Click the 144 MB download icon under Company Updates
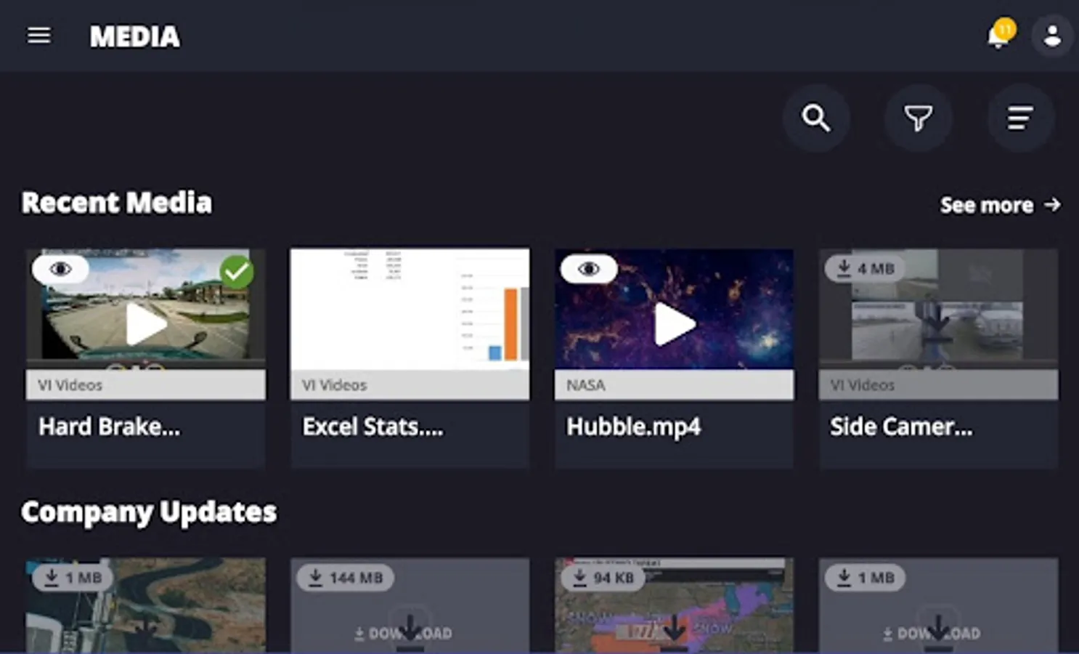1079x654 pixels. click(x=345, y=577)
